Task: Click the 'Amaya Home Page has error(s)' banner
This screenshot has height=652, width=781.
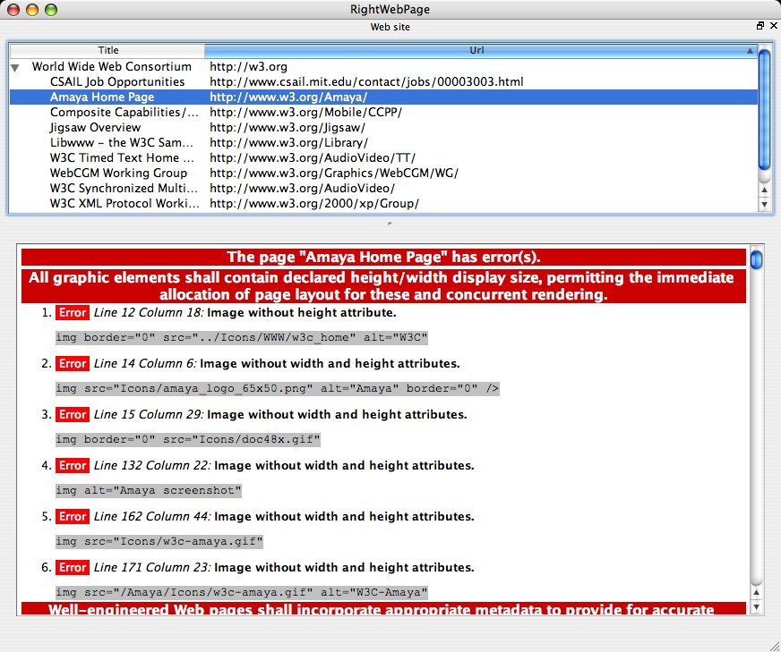Action: 383,257
